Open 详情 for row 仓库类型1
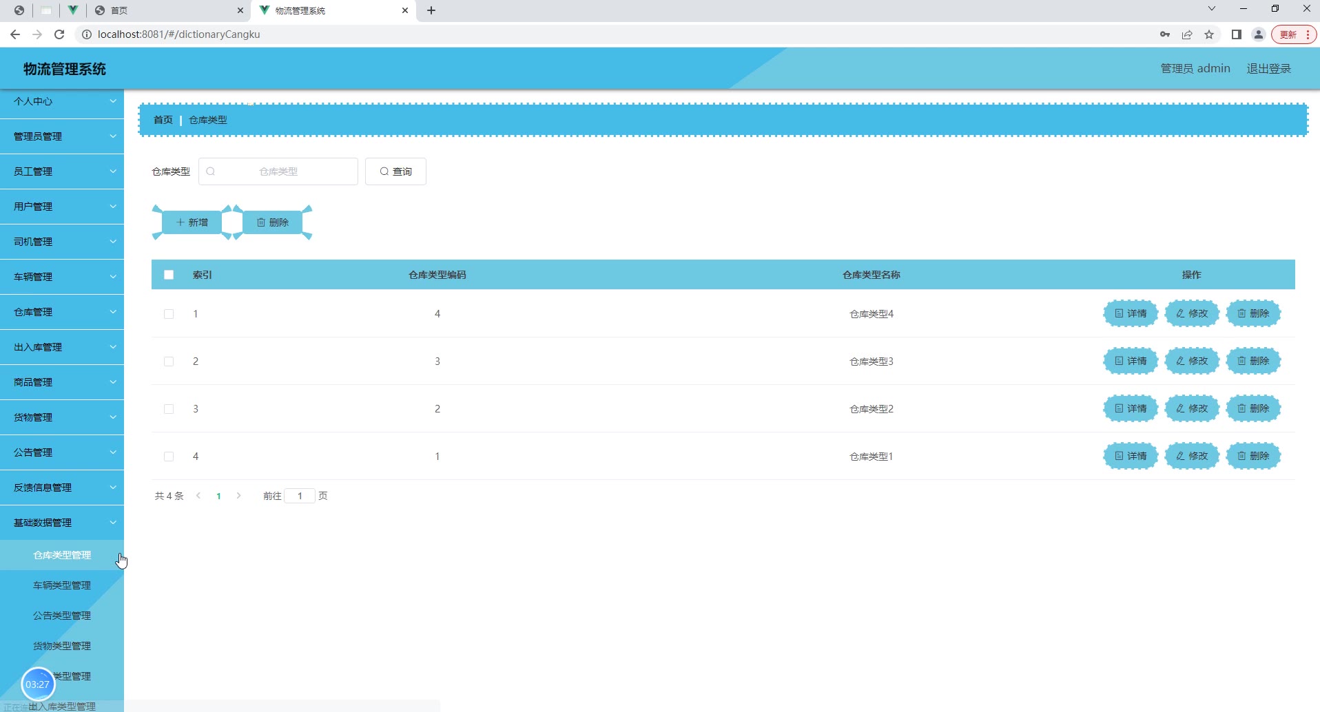Image resolution: width=1320 pixels, height=712 pixels. pos(1131,456)
